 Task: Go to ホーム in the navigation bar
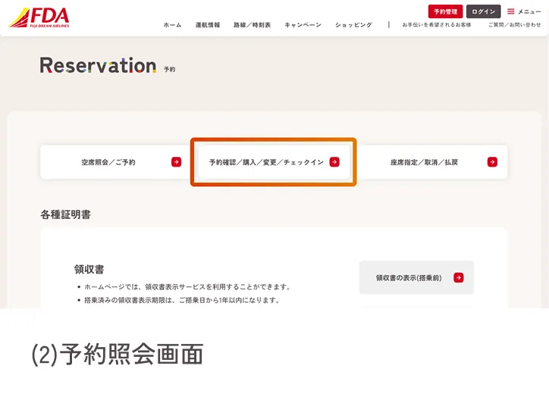(x=172, y=25)
